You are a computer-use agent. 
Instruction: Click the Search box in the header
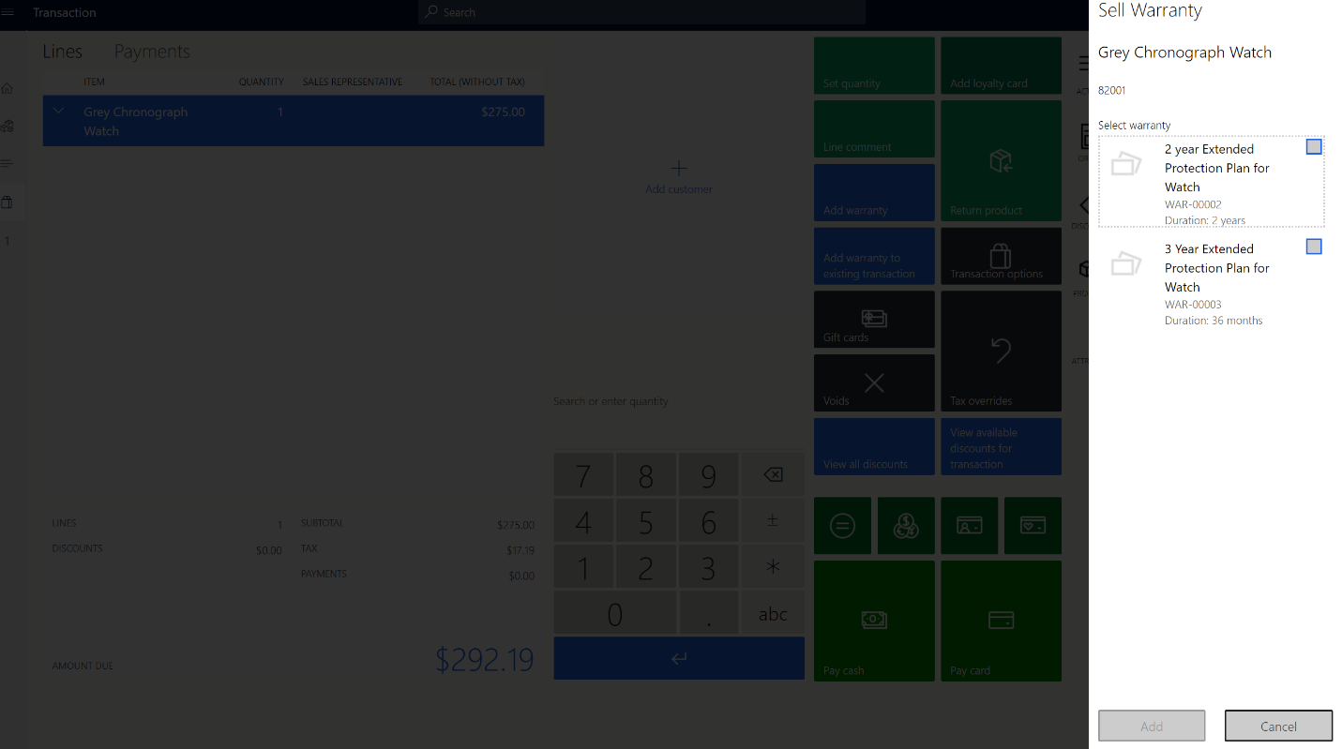point(641,12)
